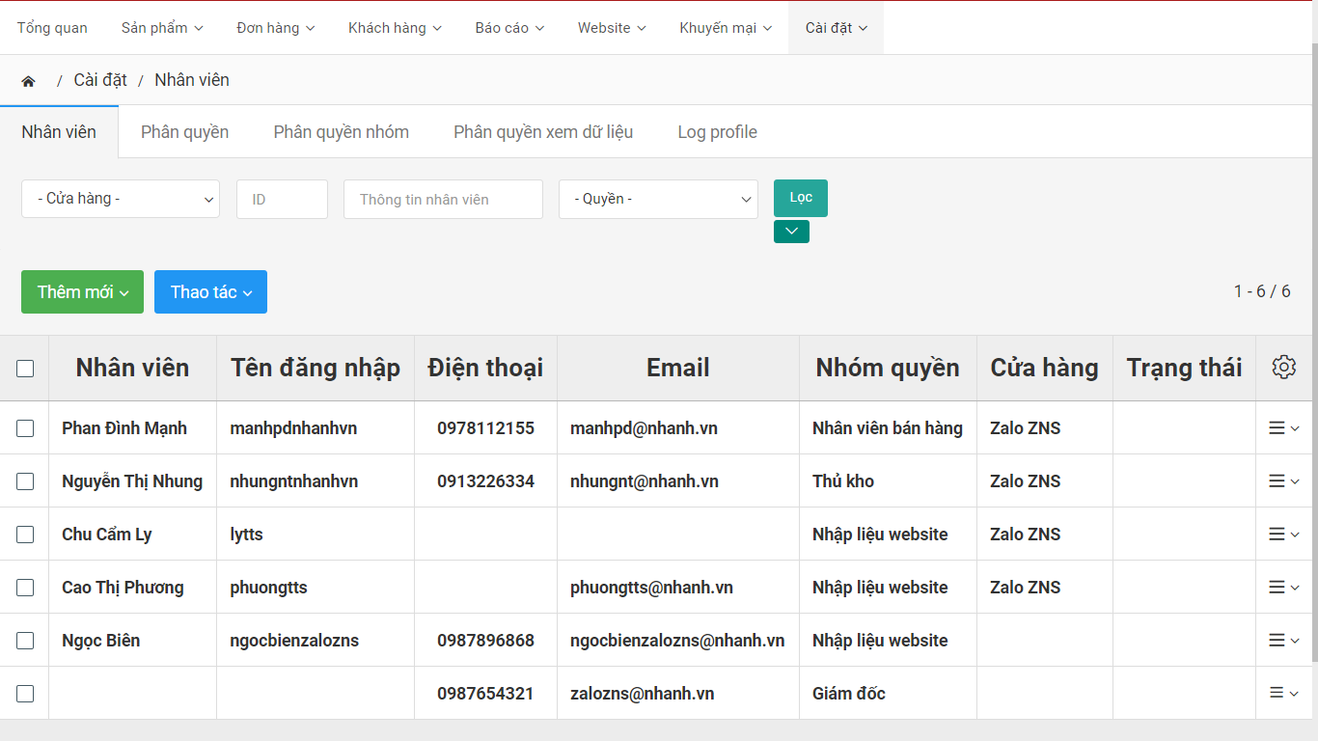Click the green Thêm mới button

click(82, 292)
